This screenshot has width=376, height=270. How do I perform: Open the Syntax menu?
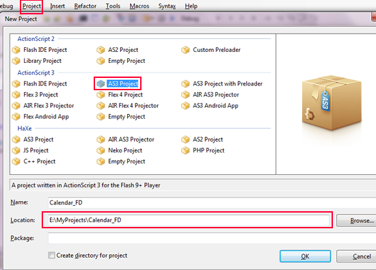click(x=167, y=6)
